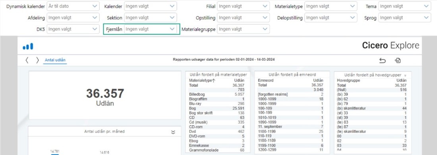Open the Afdeling dropdown
The height and width of the screenshot is (155, 437).
click(x=73, y=17)
